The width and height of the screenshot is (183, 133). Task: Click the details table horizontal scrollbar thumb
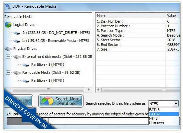(140, 89)
